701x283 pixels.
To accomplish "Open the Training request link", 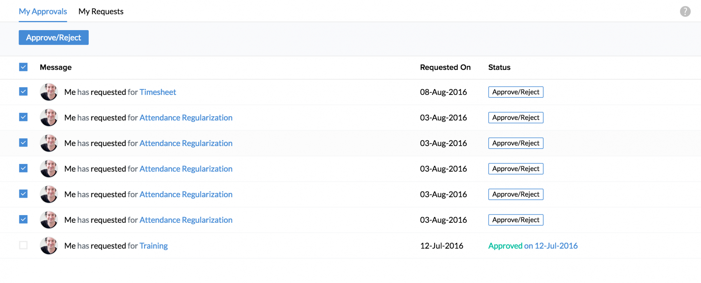I will 154,246.
